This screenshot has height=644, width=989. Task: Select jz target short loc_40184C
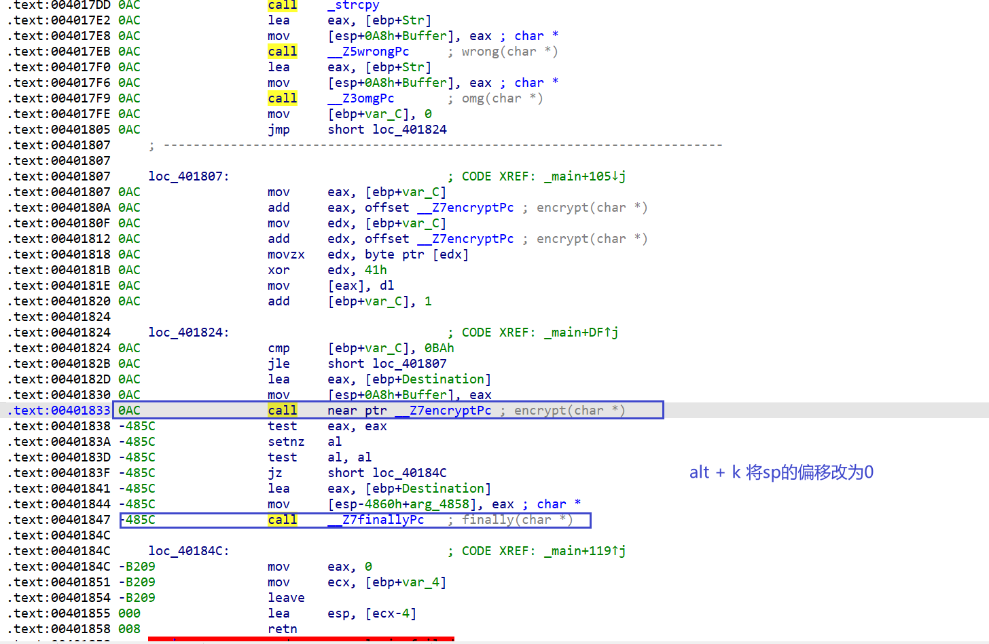[387, 473]
